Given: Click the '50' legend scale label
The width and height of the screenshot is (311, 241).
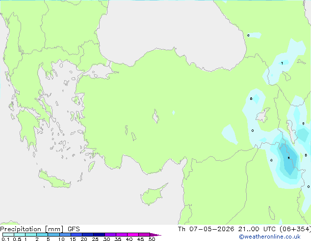Looking at the screenshot, I should (152, 239).
